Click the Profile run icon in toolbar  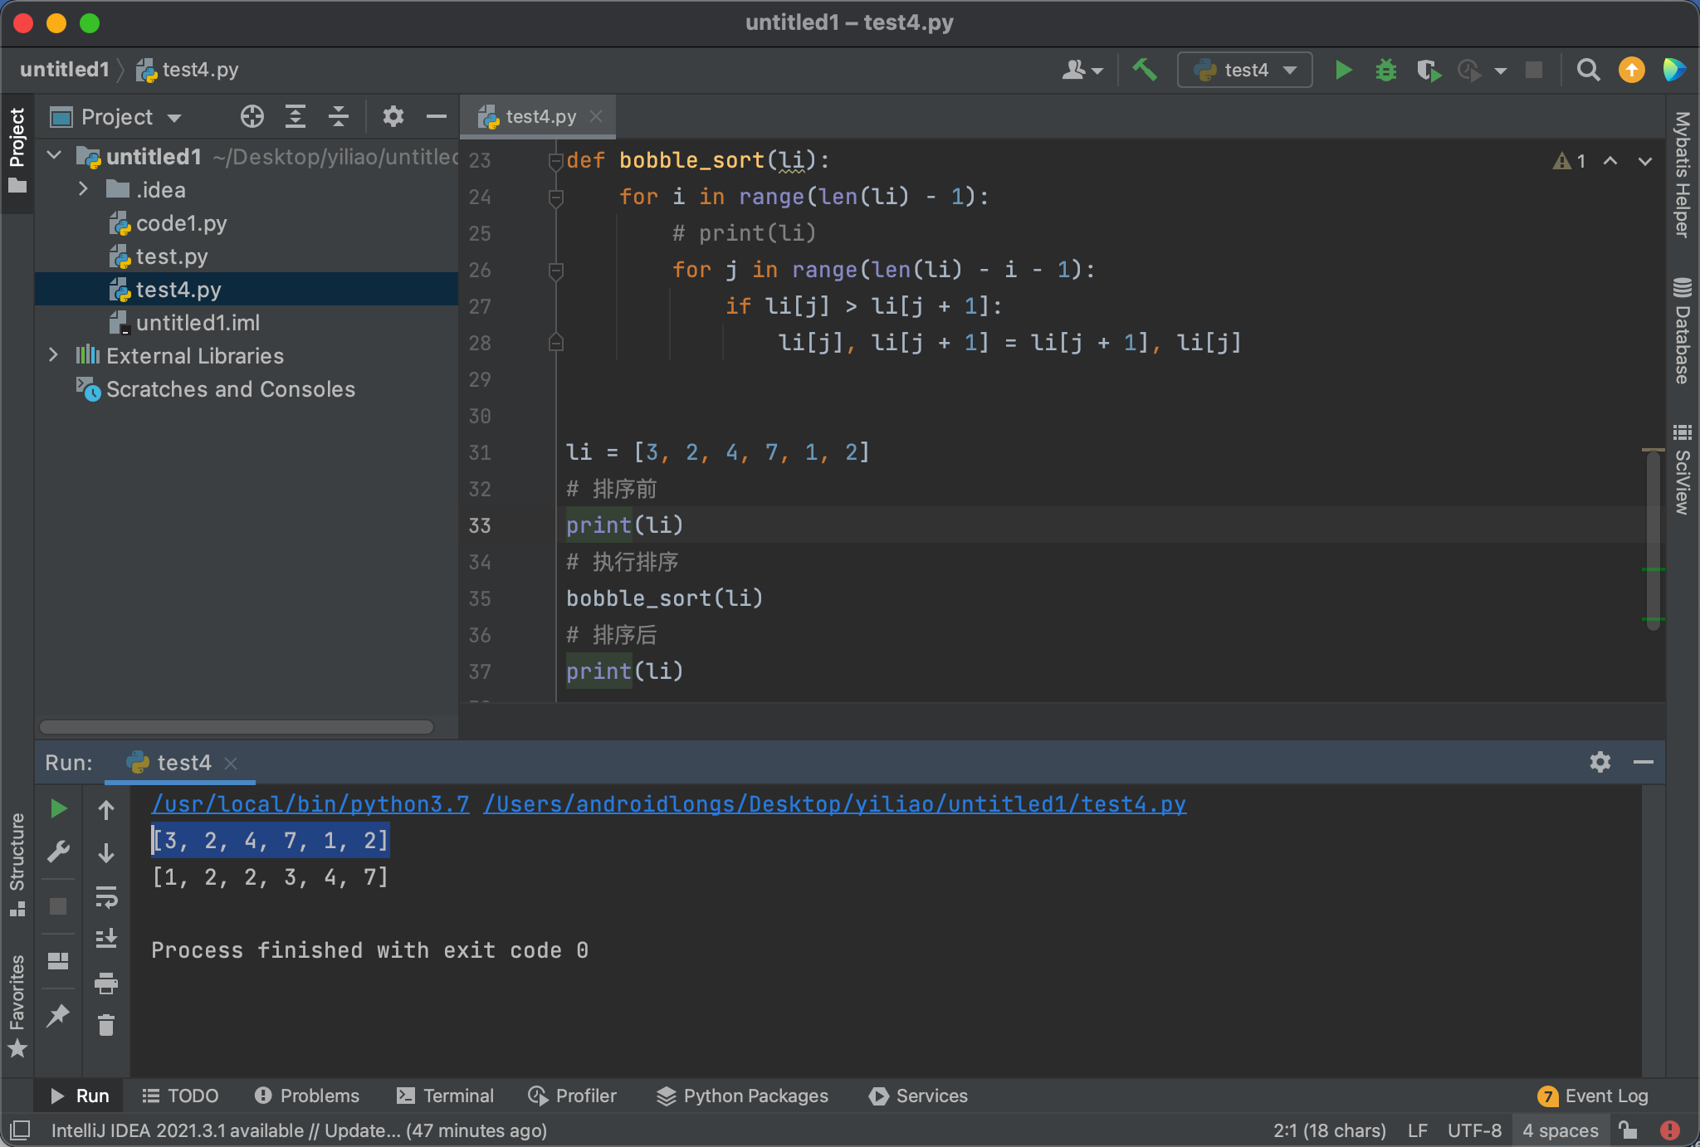pyautogui.click(x=1471, y=71)
